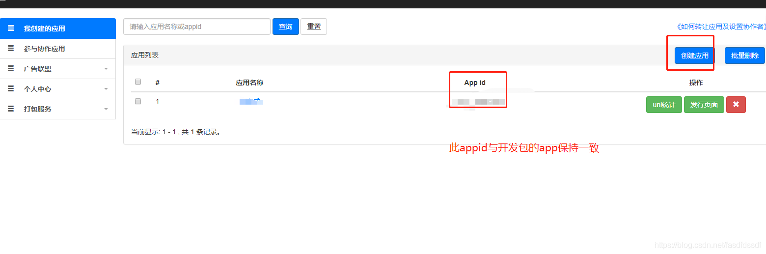The image size is (766, 254).
Task: Select the 打包服务 sidebar menu
Action: [x=58, y=109]
